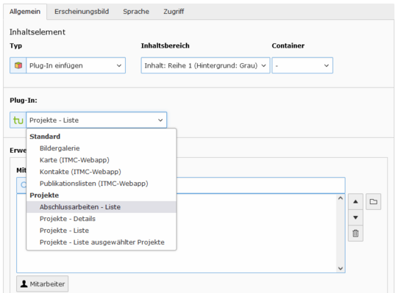Click the 'Projekte' group heading in list
The image size is (398, 293).
click(x=44, y=195)
